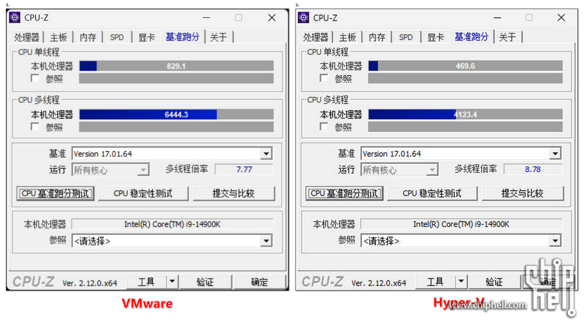Select 基准跑分 tab in Hyper-V window

471,37
